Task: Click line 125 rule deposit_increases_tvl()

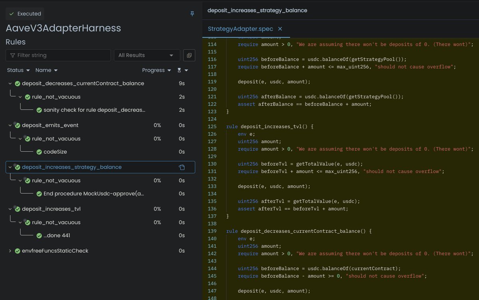Action: click(x=270, y=127)
